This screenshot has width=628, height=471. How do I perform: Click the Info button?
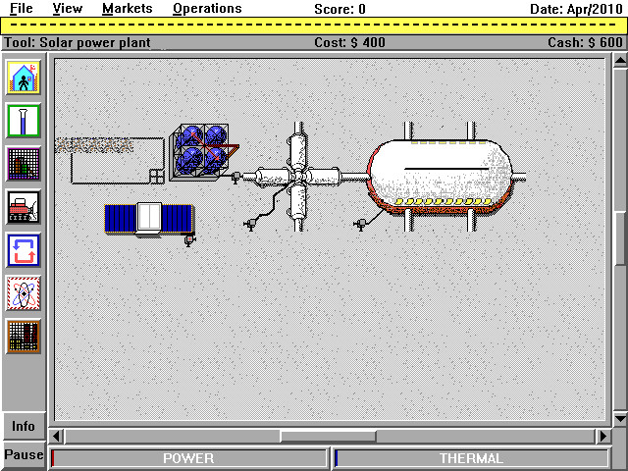[x=24, y=426]
